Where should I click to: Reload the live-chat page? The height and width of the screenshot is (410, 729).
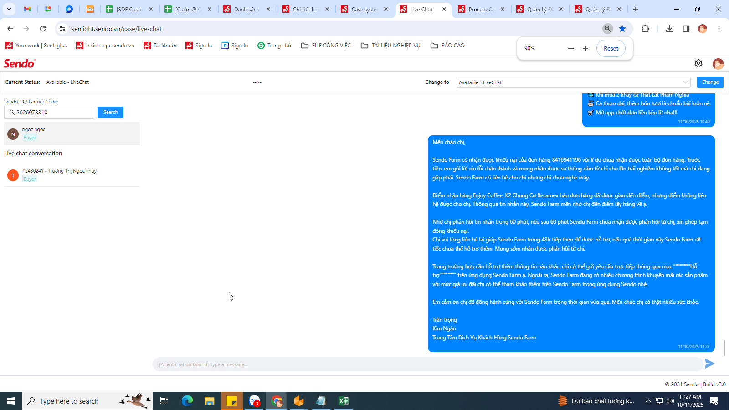coord(43,29)
